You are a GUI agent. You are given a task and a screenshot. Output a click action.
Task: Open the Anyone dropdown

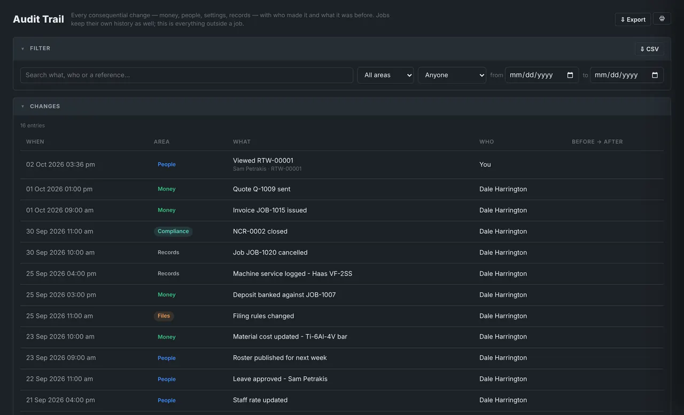452,75
